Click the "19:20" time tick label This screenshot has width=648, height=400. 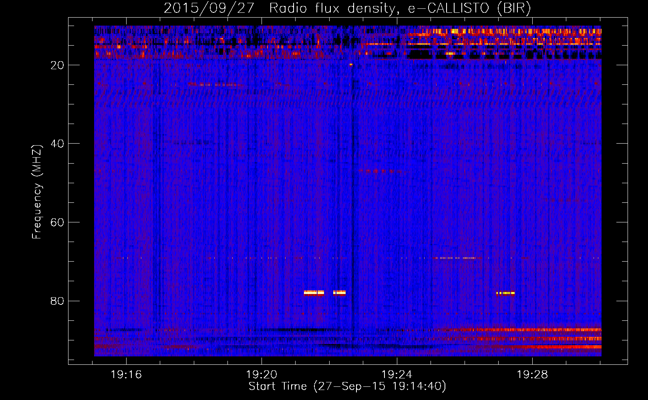click(262, 375)
